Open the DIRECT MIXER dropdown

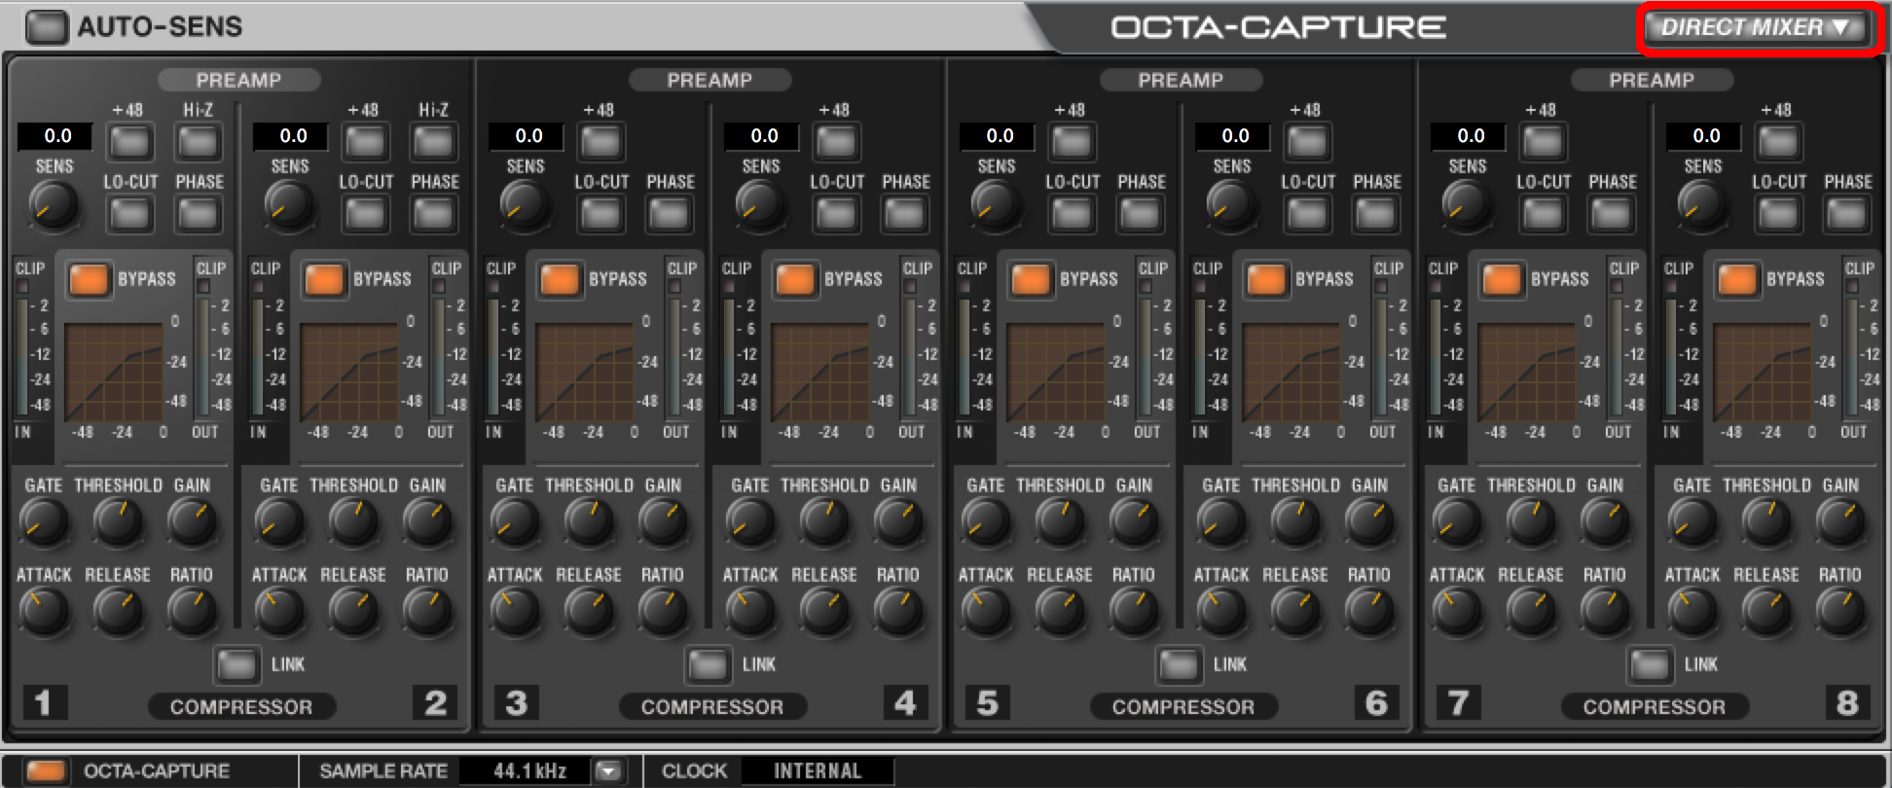[x=1755, y=27]
